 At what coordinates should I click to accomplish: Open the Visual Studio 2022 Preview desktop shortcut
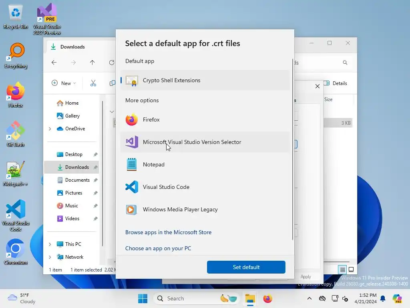(x=47, y=19)
